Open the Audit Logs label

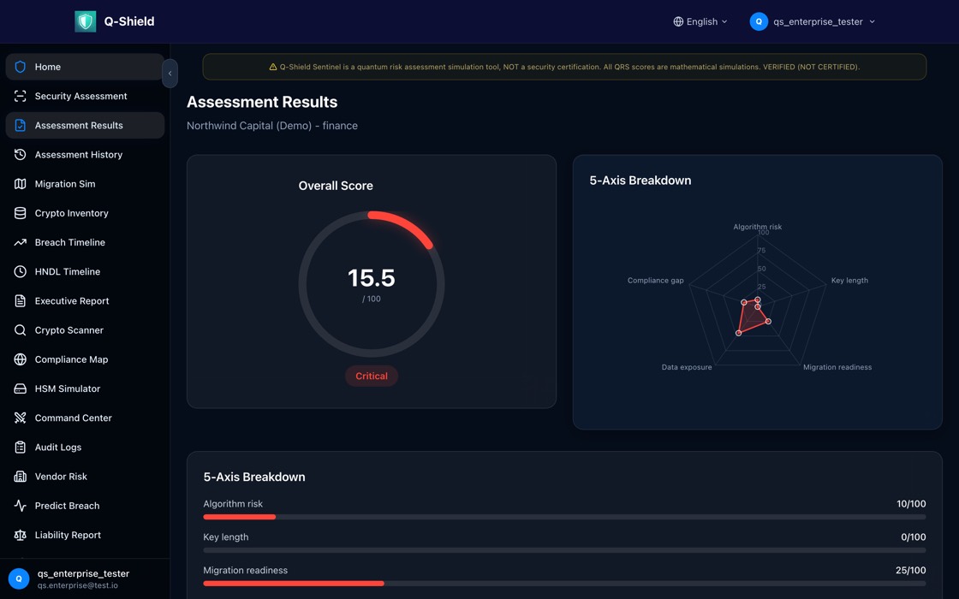[x=58, y=448]
